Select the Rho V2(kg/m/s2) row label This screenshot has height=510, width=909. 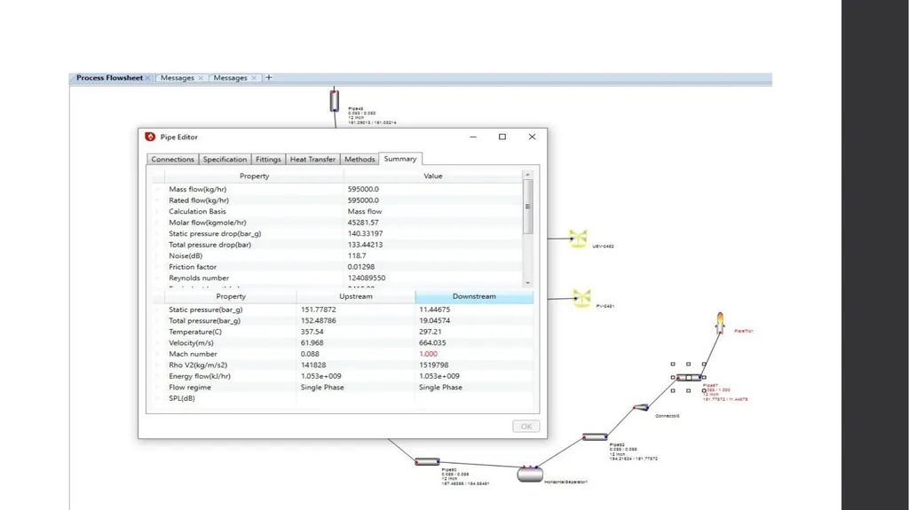click(198, 365)
